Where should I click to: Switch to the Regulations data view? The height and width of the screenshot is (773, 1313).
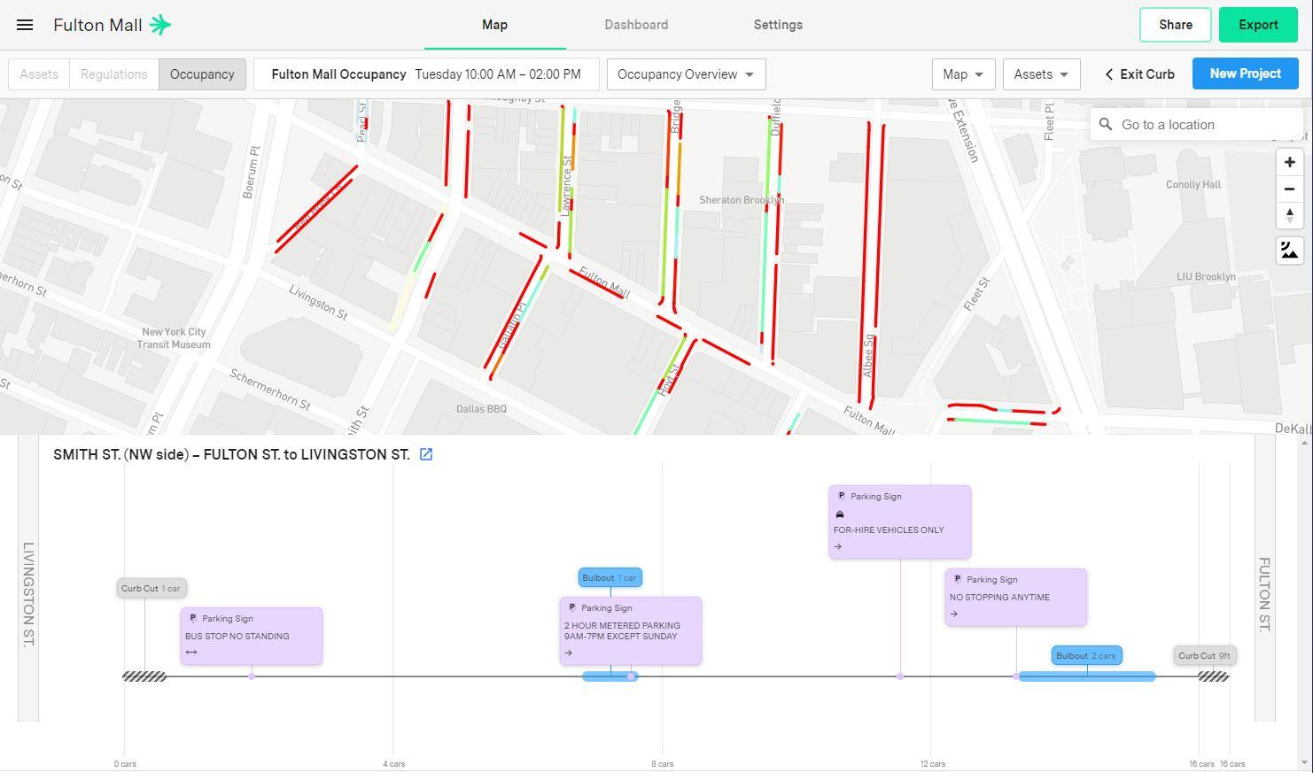[113, 74]
